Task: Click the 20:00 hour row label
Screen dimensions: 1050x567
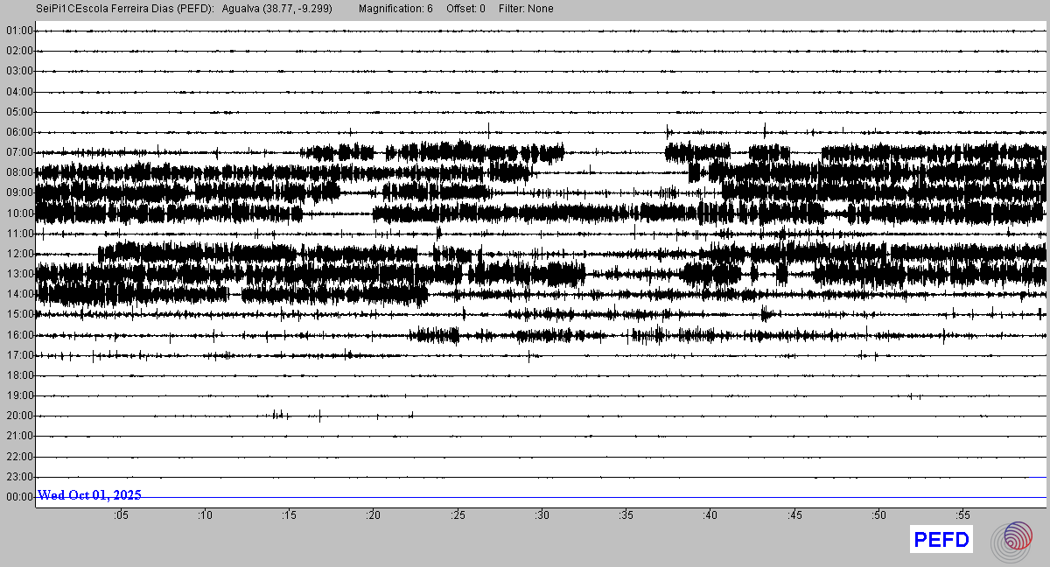Action: click(x=19, y=416)
